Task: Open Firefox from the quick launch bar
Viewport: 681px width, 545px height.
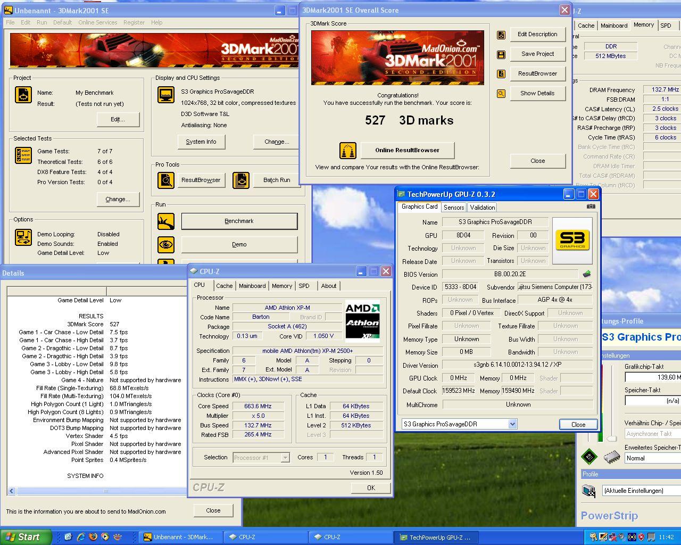Action: coord(93,537)
